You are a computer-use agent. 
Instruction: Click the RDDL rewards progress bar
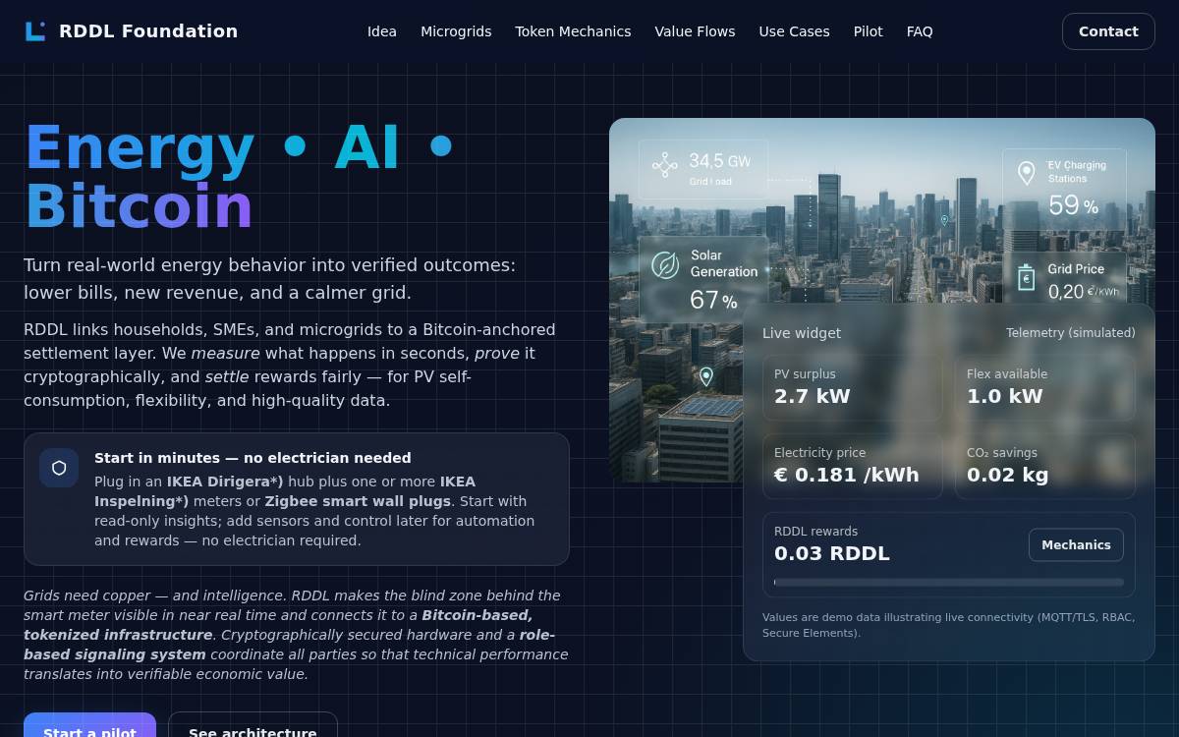(949, 582)
